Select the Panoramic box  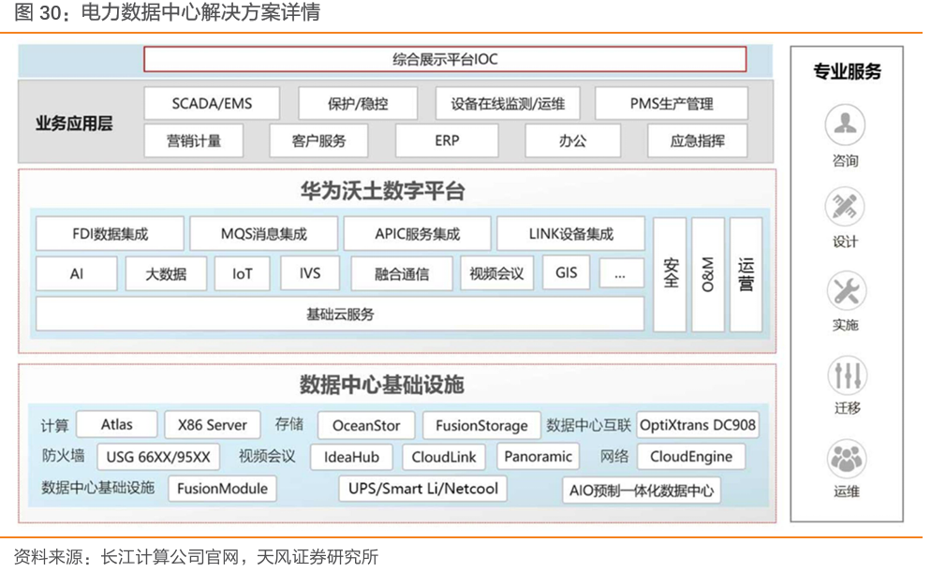[538, 456]
